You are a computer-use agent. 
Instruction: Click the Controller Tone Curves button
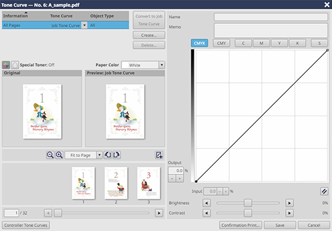pyautogui.click(x=26, y=225)
